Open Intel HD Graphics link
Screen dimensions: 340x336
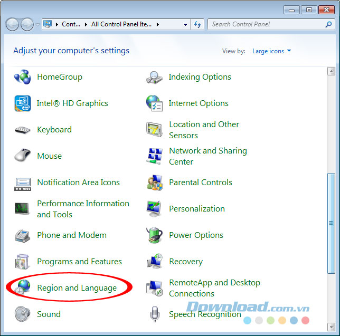[x=72, y=103]
